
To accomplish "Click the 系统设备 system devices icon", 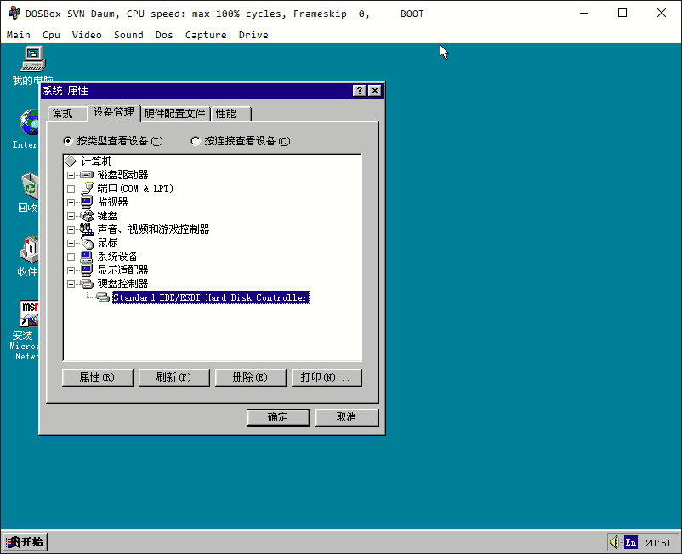I will 87,257.
